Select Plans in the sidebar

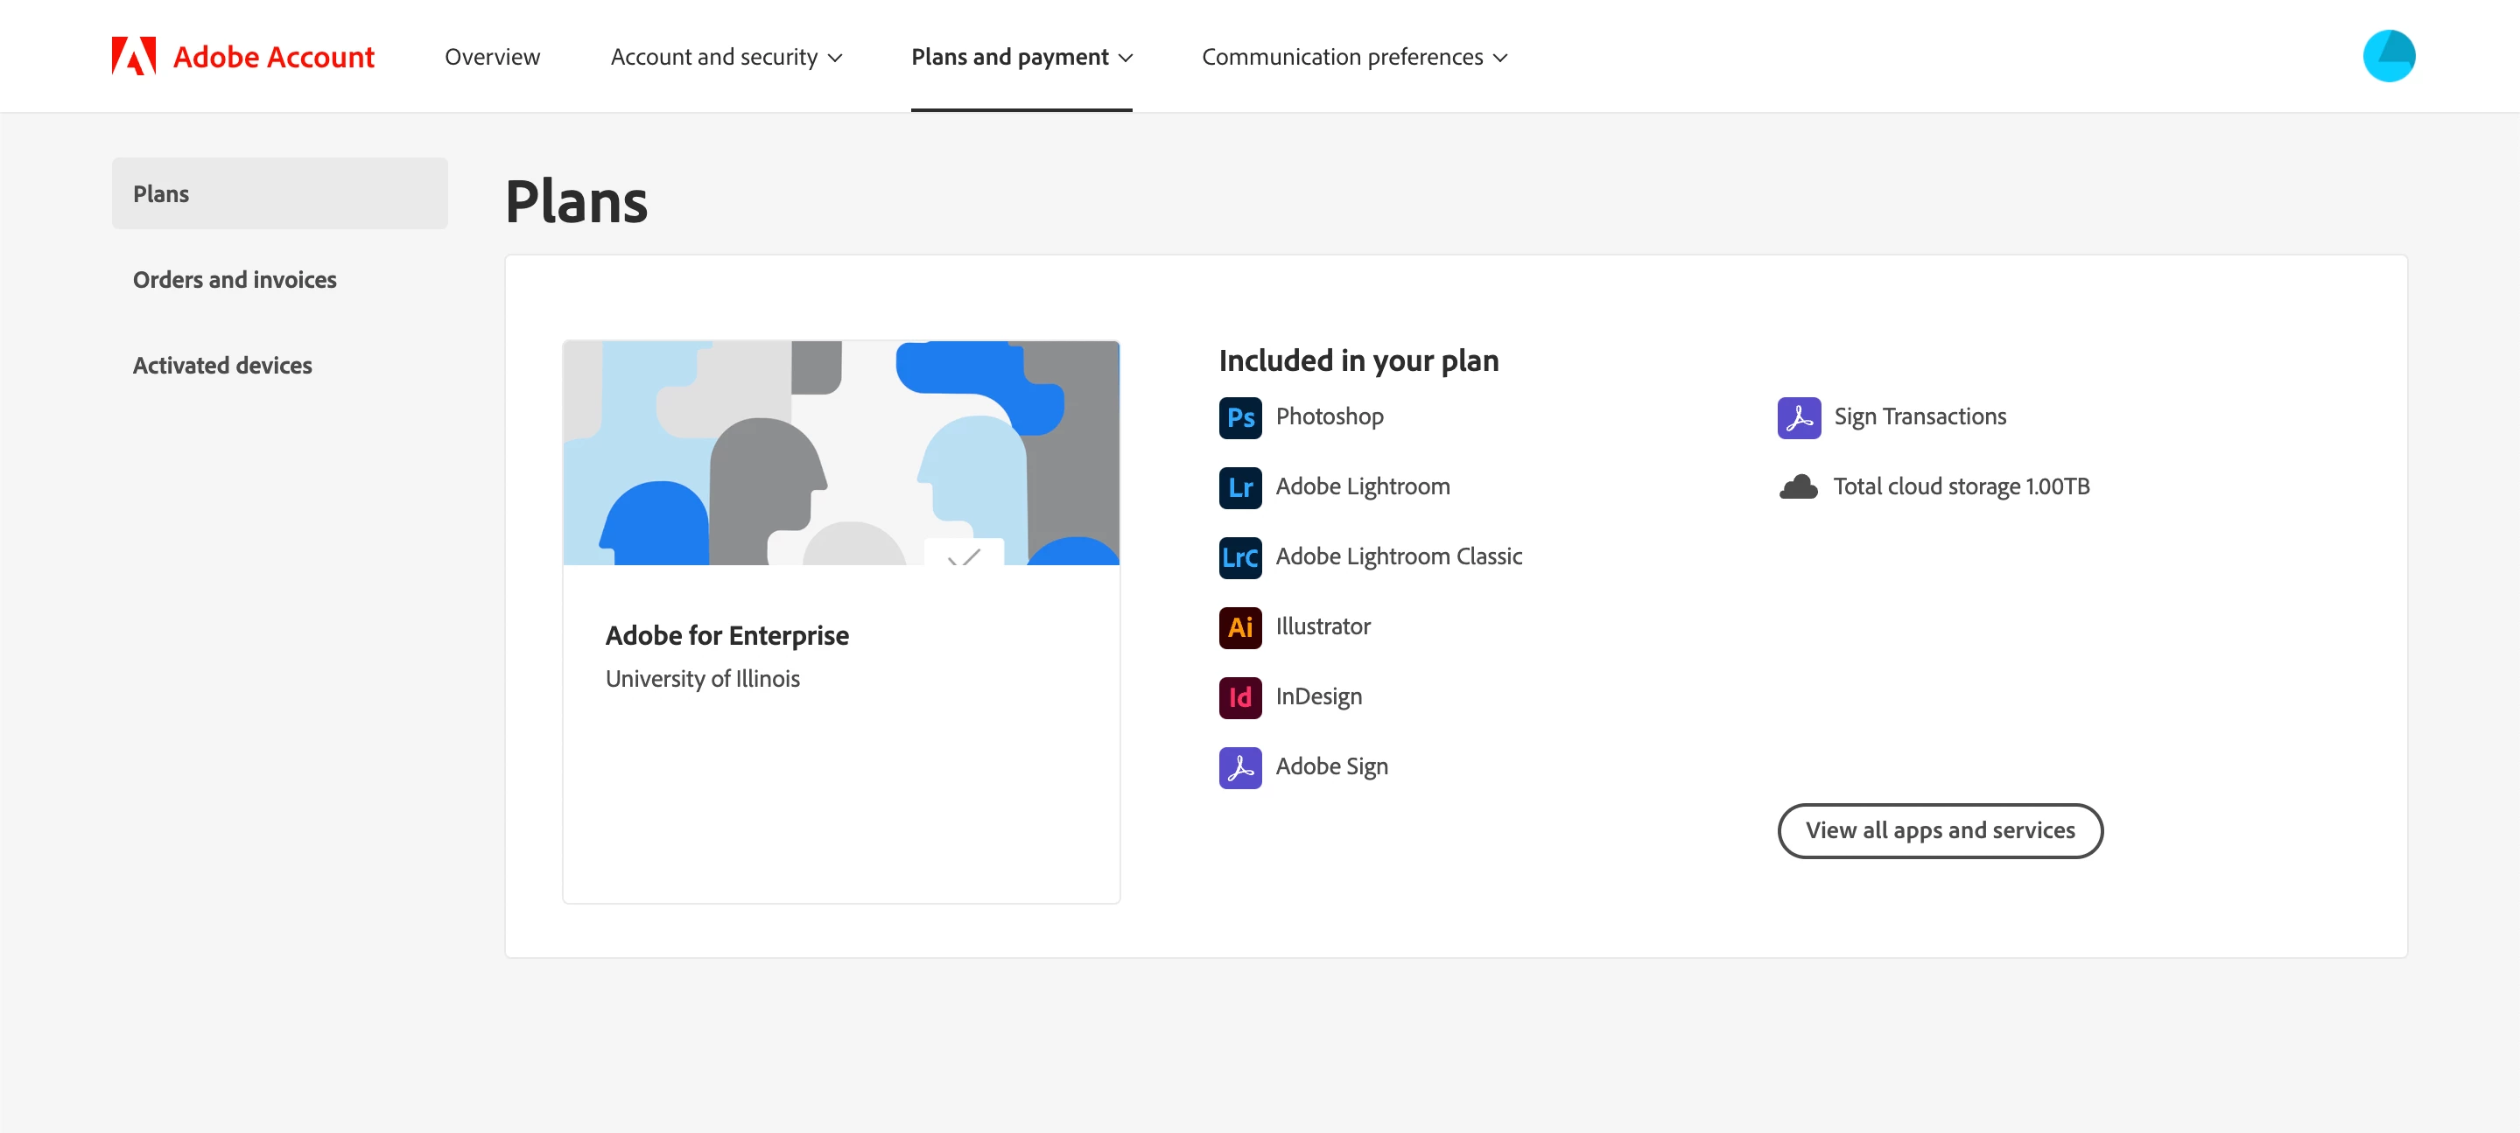coord(280,193)
